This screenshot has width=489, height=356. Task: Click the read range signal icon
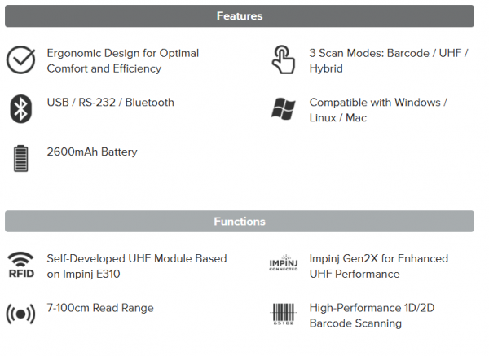(x=20, y=314)
